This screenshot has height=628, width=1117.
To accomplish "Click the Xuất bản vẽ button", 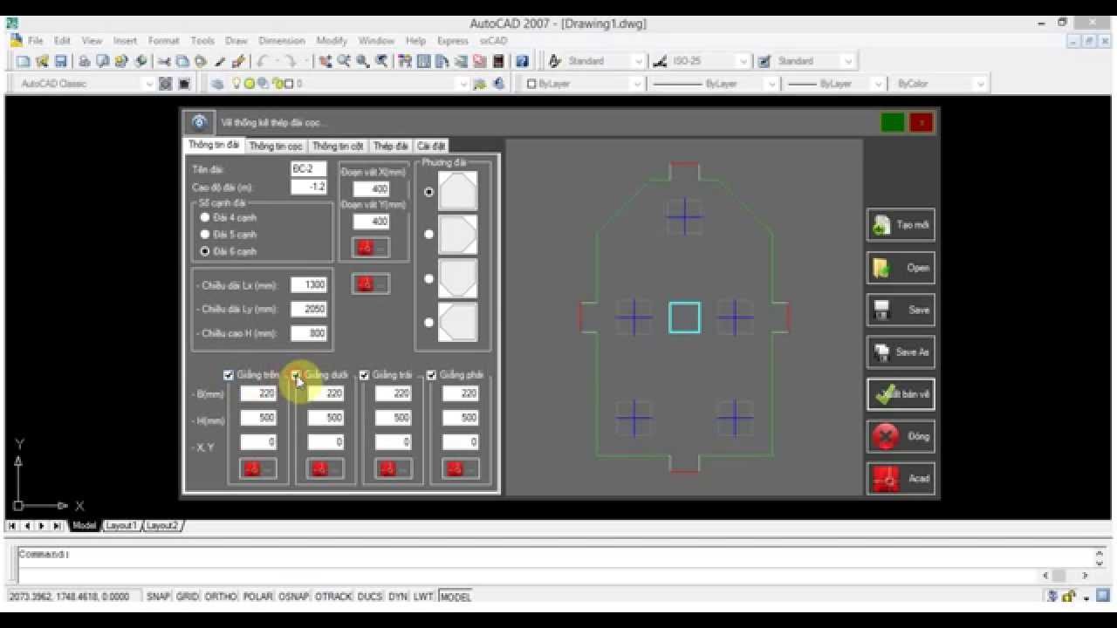I will [x=901, y=394].
